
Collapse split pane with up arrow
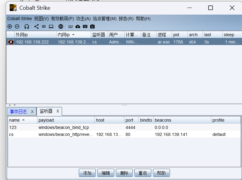pyautogui.click(x=10, y=105)
